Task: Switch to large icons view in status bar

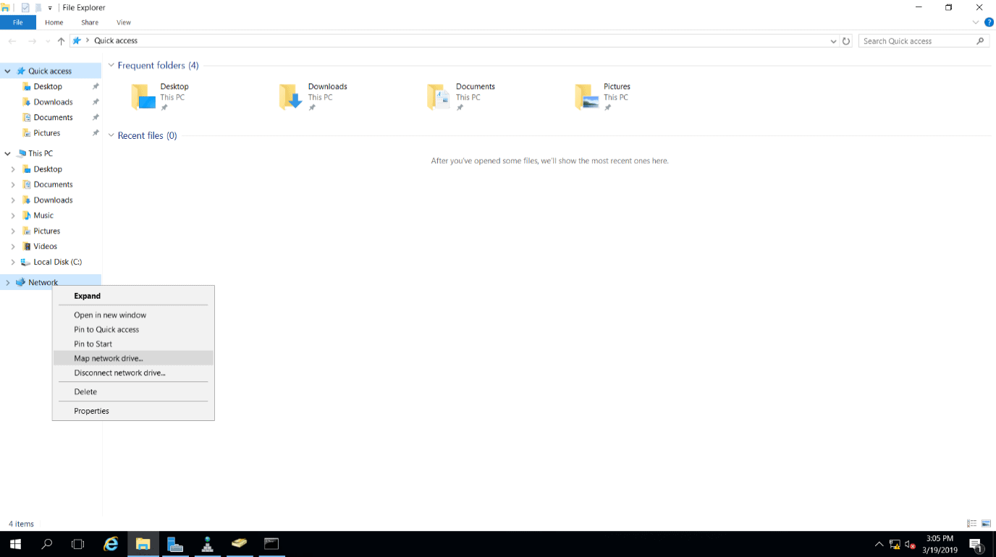Action: click(986, 524)
